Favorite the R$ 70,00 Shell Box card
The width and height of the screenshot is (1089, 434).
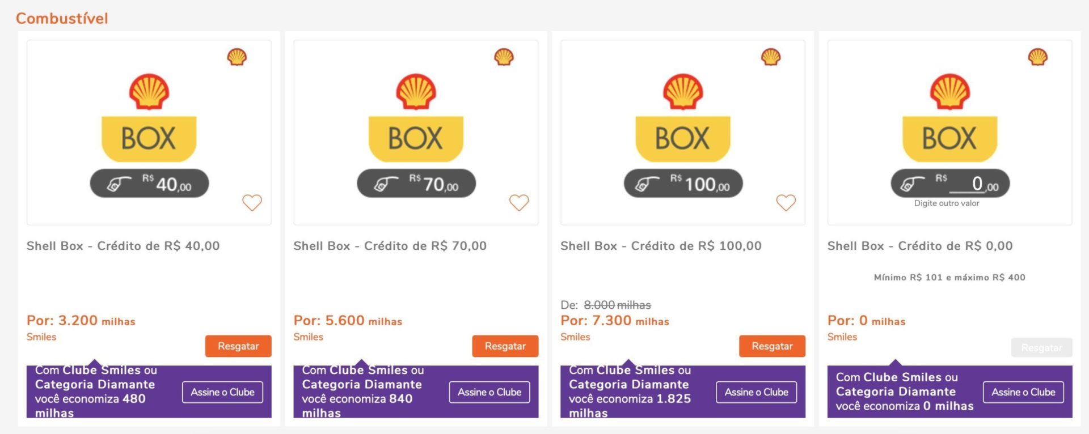coord(519,202)
